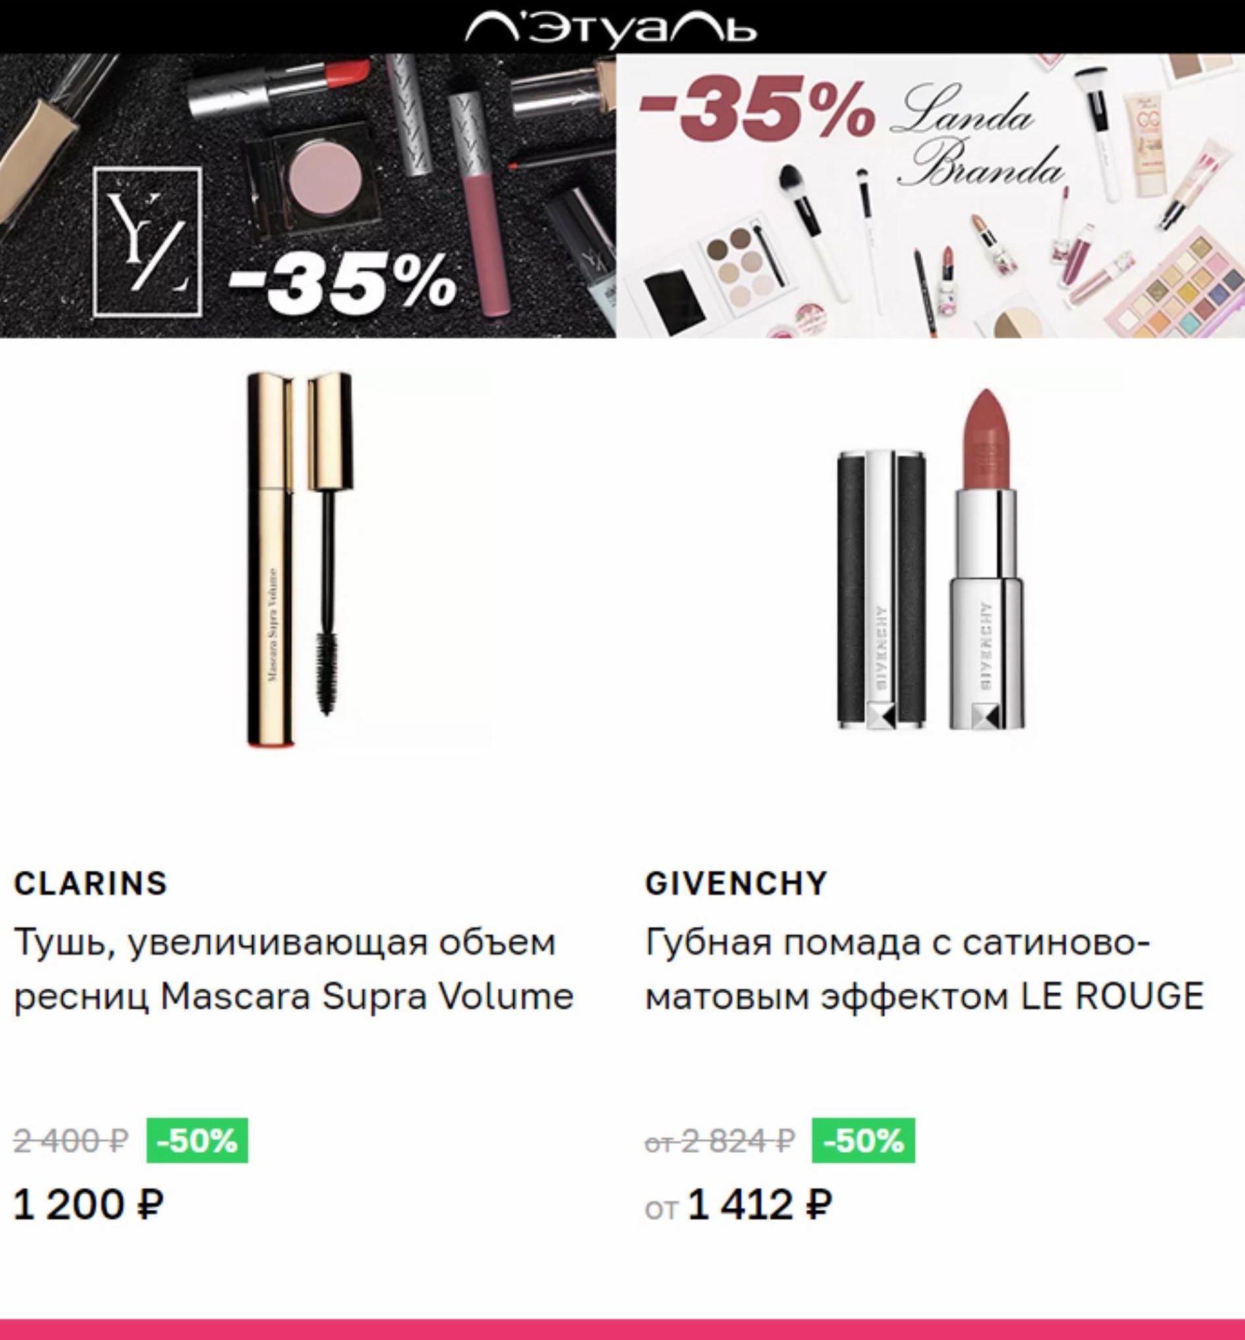
Task: Click the GIVENCHY brand name
Action: pos(736,884)
